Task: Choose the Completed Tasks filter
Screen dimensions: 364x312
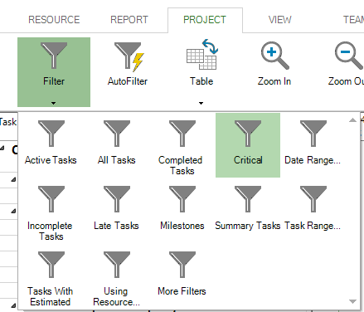Action: (182, 145)
